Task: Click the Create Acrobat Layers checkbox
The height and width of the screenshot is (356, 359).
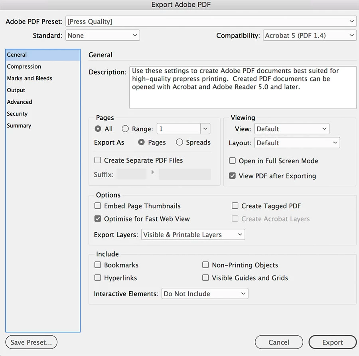Action: [x=235, y=219]
